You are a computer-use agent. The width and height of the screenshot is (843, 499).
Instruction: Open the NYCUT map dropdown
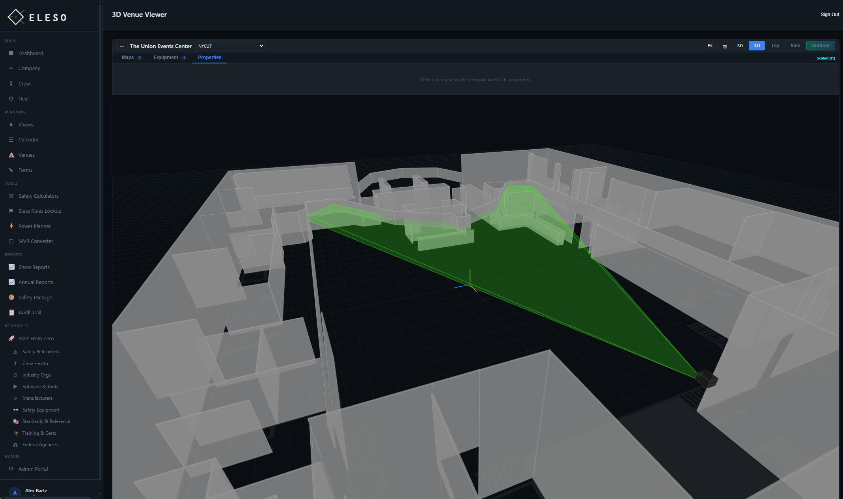click(x=230, y=46)
